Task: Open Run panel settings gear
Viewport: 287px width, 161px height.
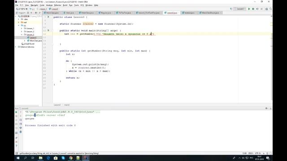Action: pyautogui.click(x=266, y=108)
